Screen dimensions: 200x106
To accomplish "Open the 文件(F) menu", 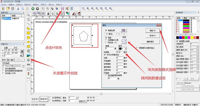I will click(4, 5).
